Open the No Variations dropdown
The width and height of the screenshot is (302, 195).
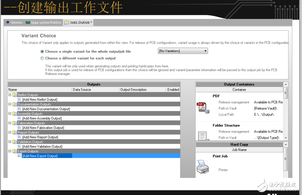205,51
